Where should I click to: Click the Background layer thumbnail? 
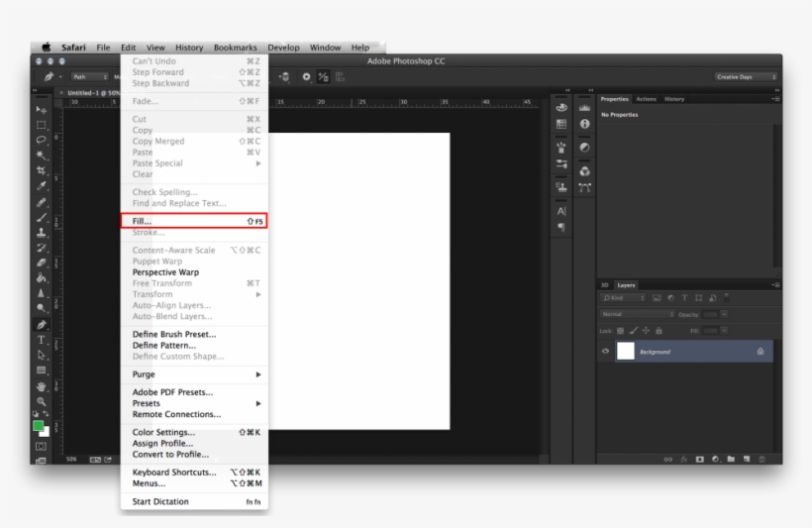626,352
